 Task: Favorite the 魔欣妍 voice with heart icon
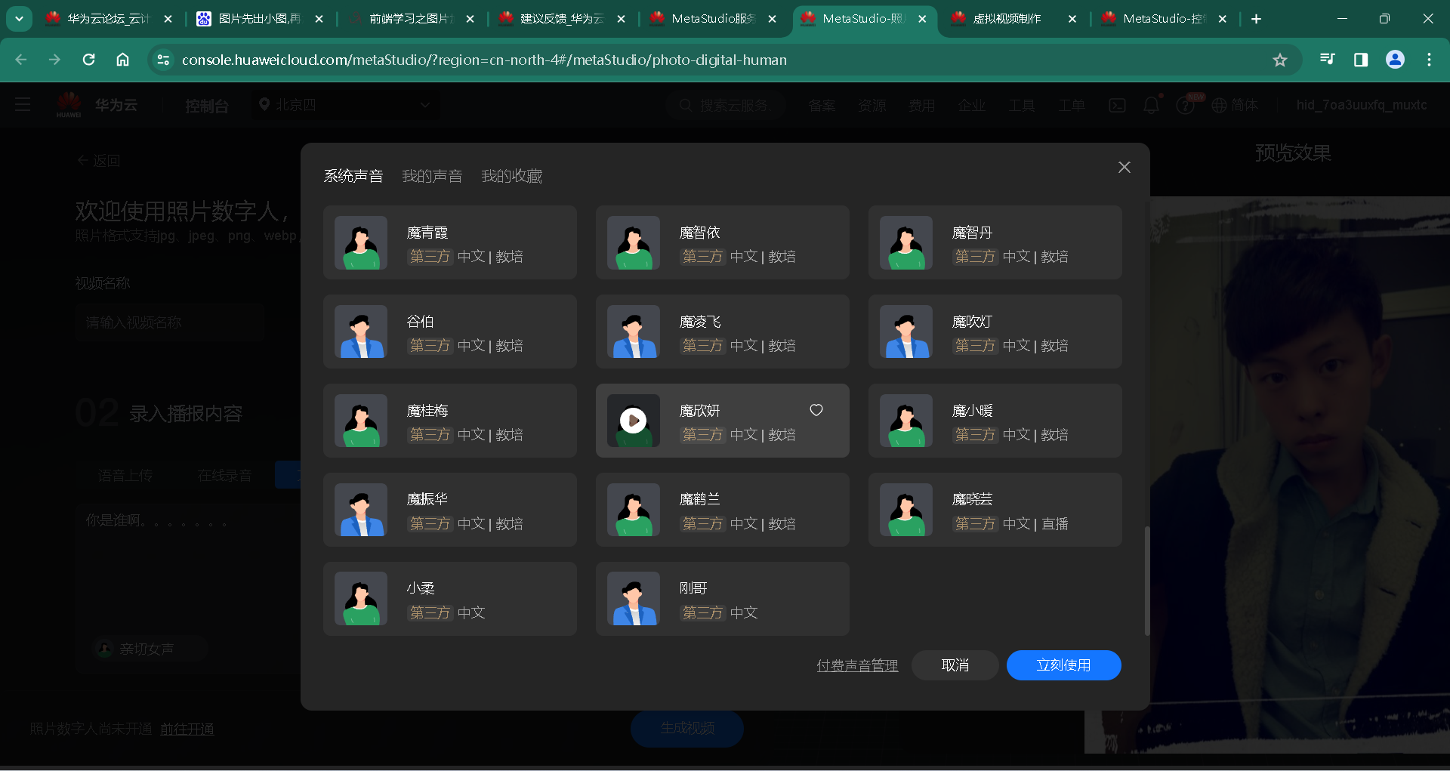pos(816,410)
